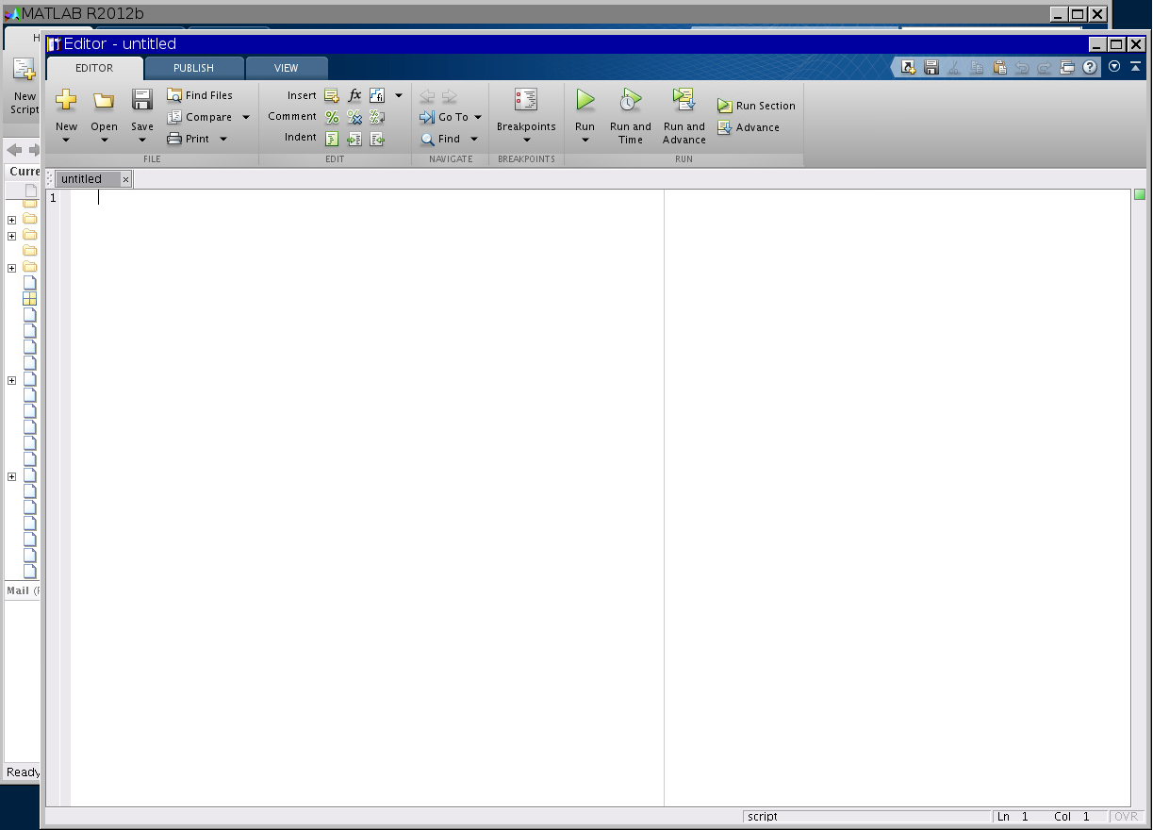Click the back arrow in MATLAB's folder toolbar
1153x830 pixels.
pos(14,150)
